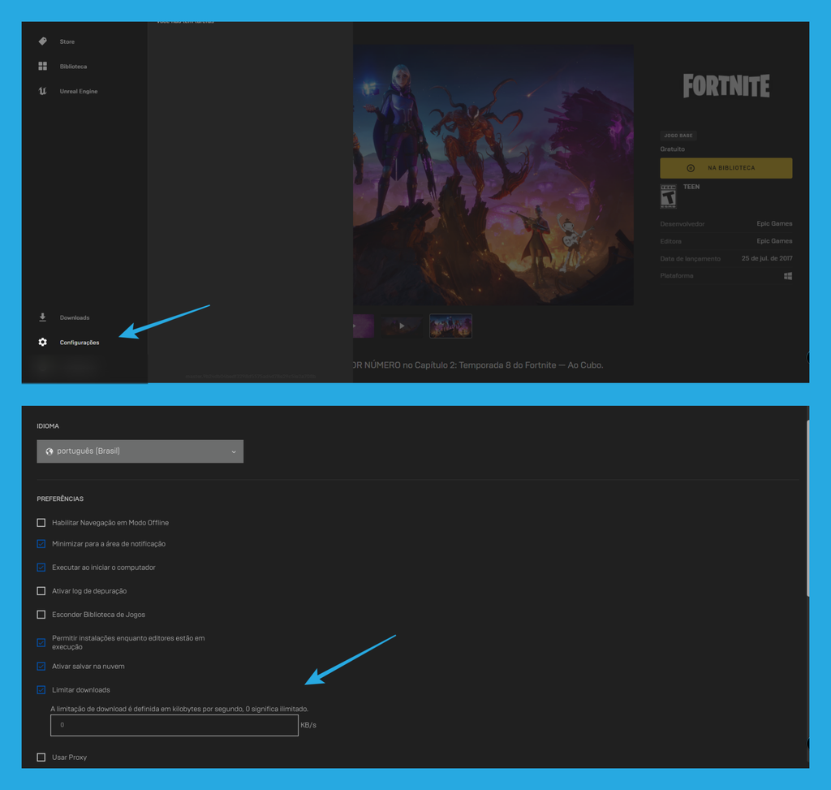This screenshot has height=790, width=831.
Task: Enable the Usar Proxy checkbox
Action: 41,758
